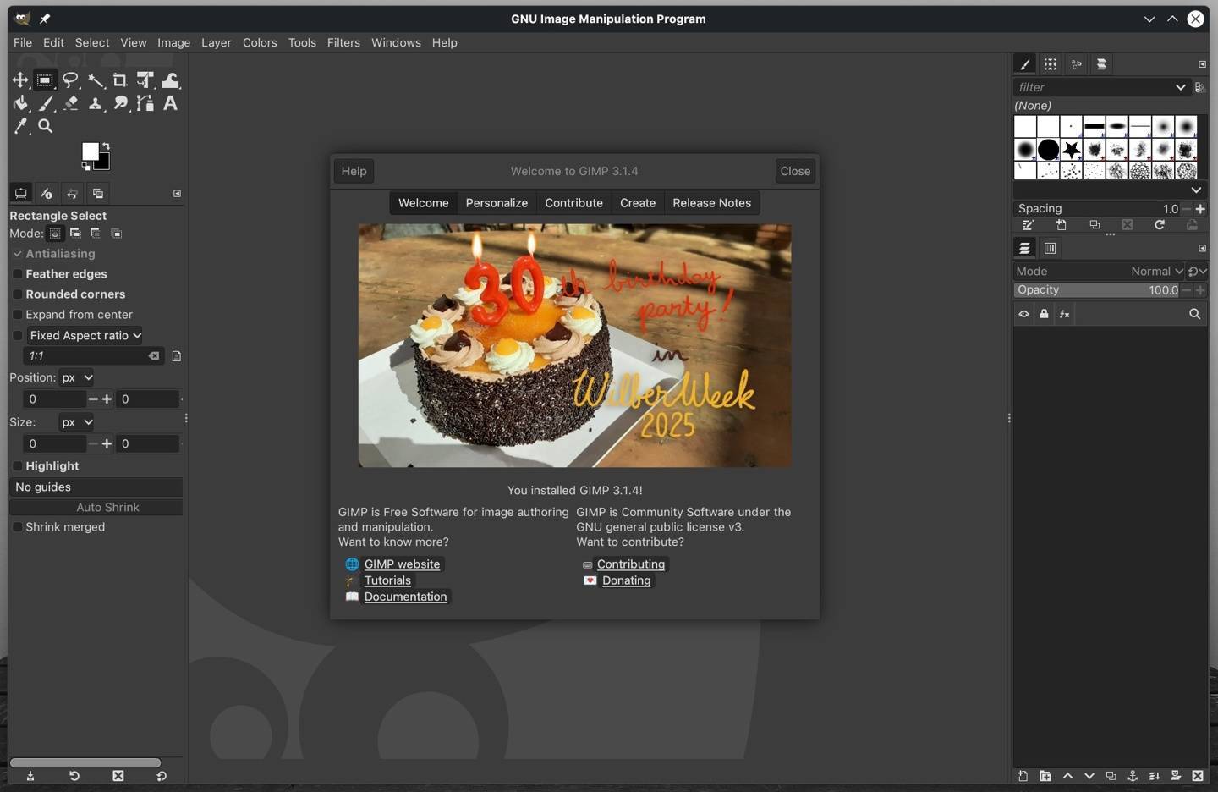Open the Fixed Aspect ratio dropdown
The width and height of the screenshot is (1218, 792).
pyautogui.click(x=85, y=336)
